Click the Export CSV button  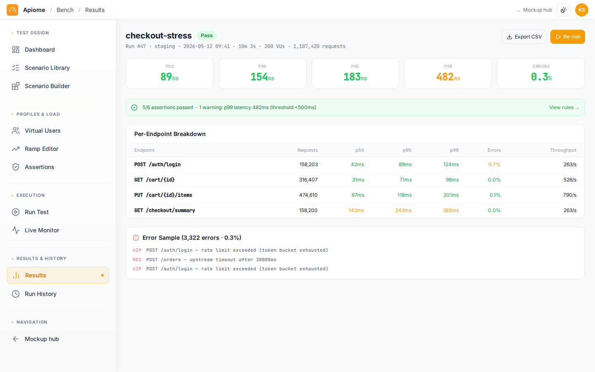(x=524, y=37)
